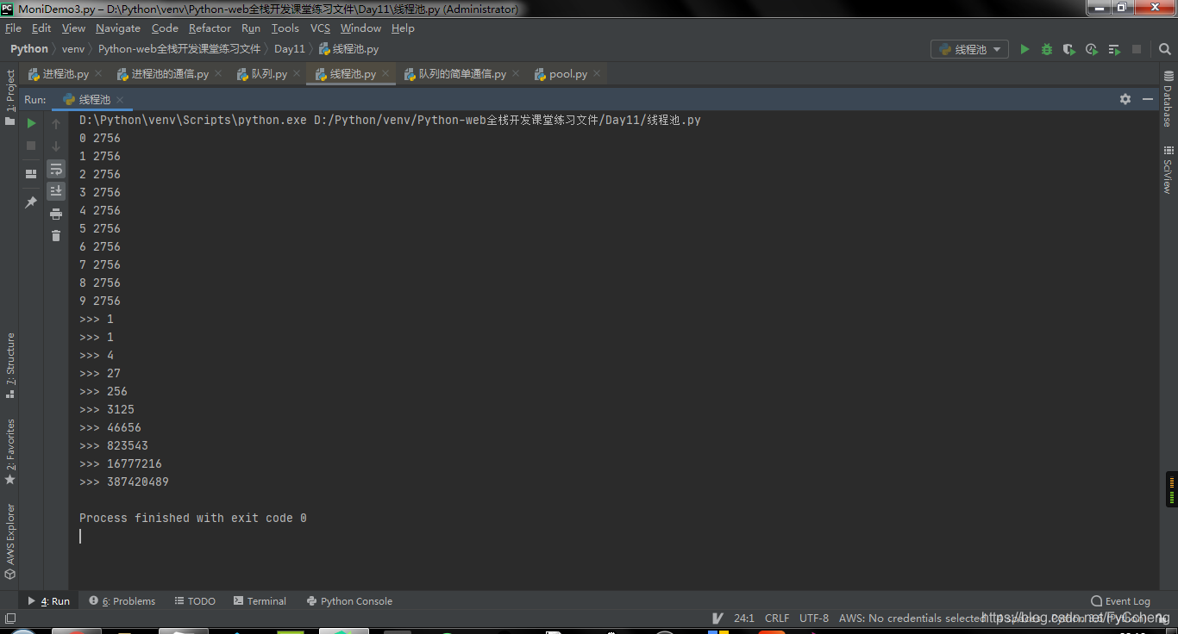Change UTF-8 file encoding
The width and height of the screenshot is (1178, 634).
(x=814, y=618)
